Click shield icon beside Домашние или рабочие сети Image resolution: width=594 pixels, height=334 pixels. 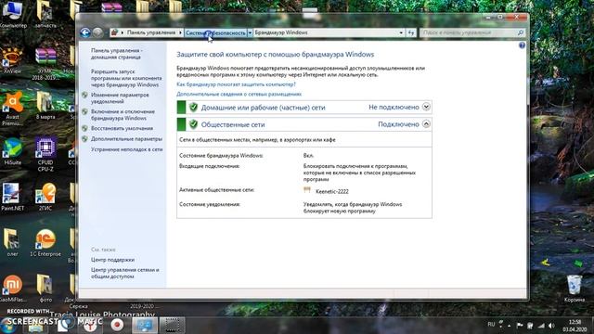coord(194,108)
